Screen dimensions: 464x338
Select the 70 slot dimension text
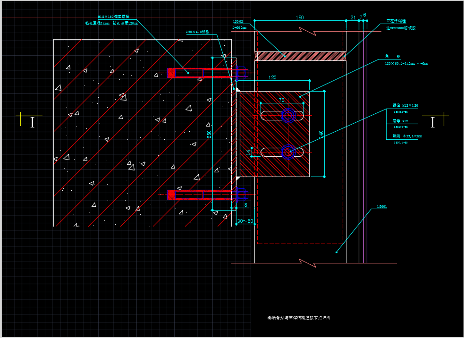281,100
